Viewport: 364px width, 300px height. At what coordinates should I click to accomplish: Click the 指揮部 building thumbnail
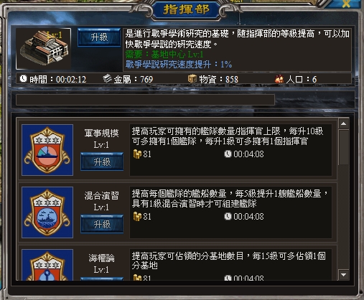(43, 49)
